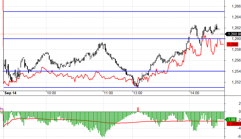Screen dimensions: 241x139
Task: Click the red spike bars in the histogram
Action: (x=138, y=109)
